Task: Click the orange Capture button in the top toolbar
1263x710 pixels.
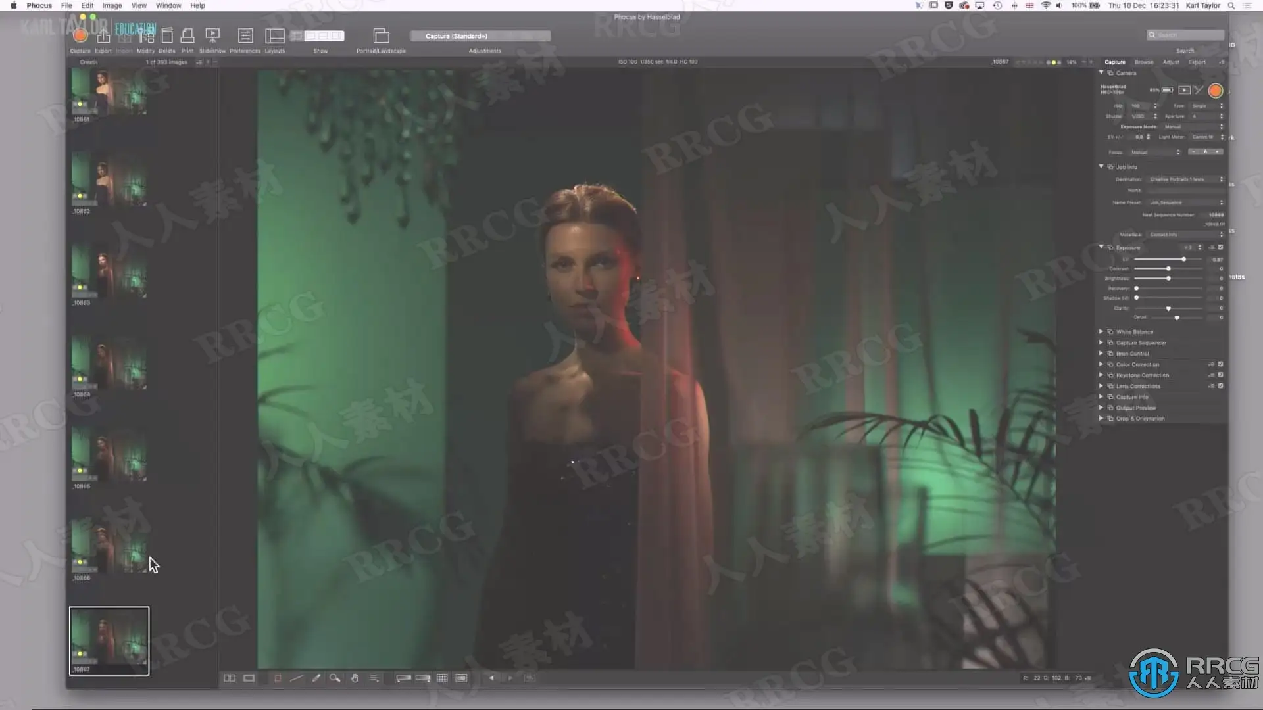Action: point(80,35)
